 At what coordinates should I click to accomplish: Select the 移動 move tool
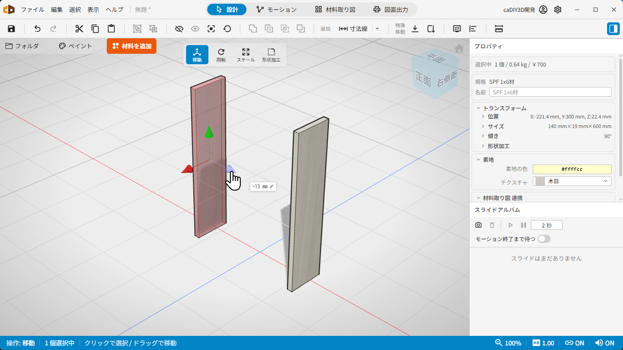pos(197,55)
